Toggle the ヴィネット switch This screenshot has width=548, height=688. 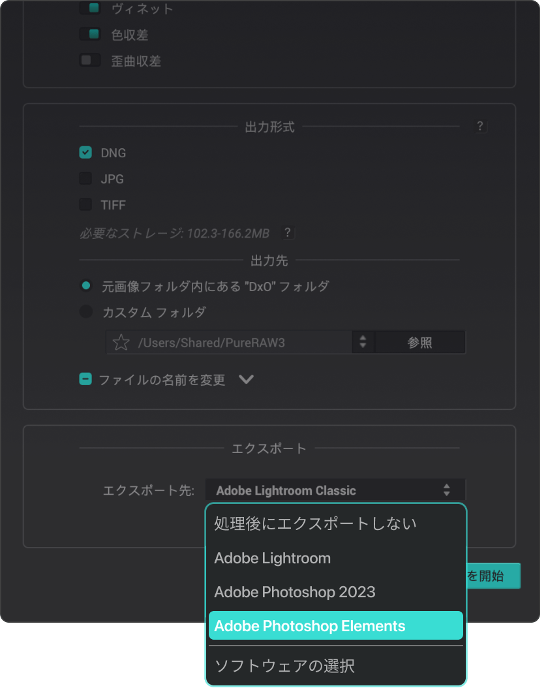[90, 8]
